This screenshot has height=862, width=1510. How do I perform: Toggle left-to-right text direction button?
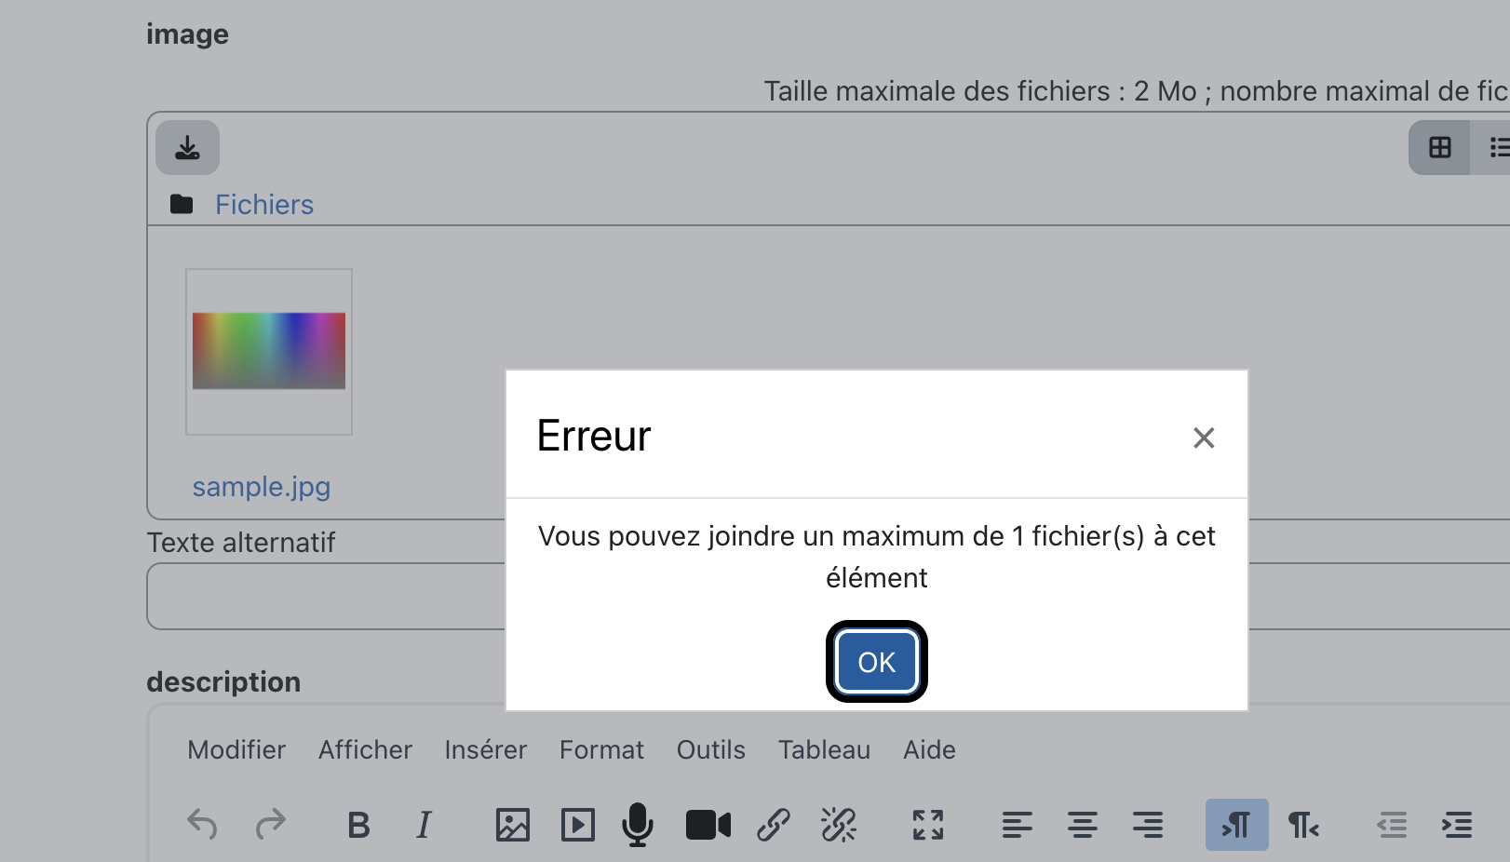point(1236,825)
